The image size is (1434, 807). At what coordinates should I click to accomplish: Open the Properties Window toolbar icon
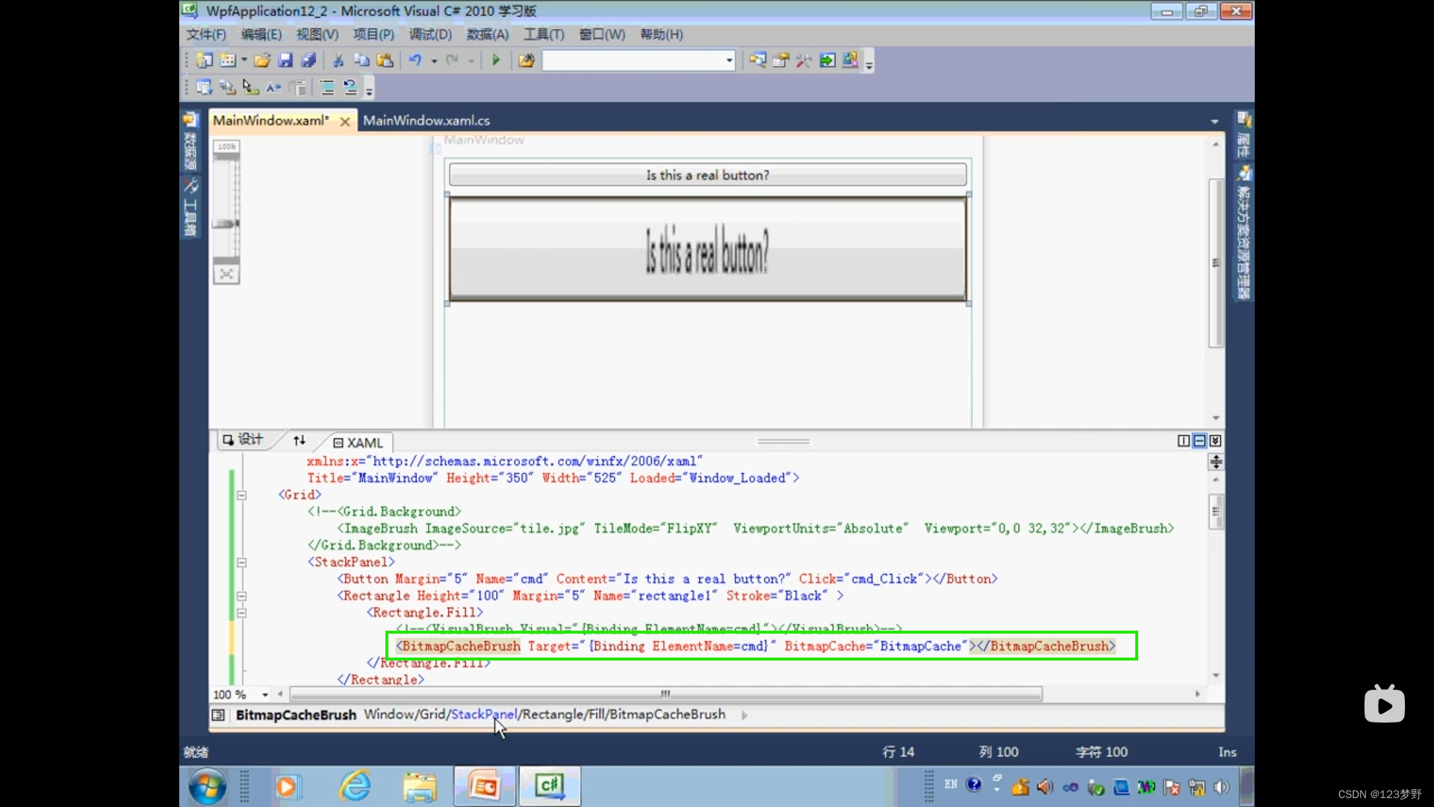coord(780,61)
